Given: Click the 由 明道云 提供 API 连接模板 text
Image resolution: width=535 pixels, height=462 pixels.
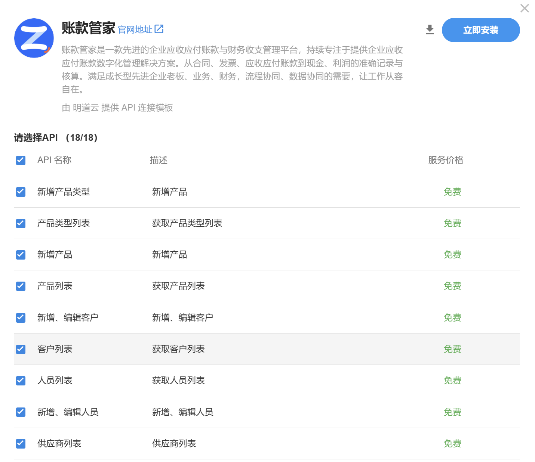Looking at the screenshot, I should pos(117,108).
